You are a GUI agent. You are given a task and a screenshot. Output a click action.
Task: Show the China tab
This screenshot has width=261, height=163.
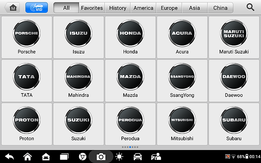(x=220, y=8)
